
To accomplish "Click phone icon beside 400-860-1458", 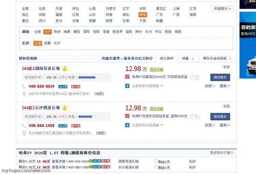I will tap(24, 126).
